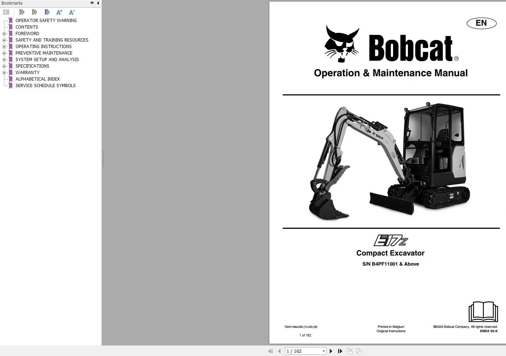Screen dimensions: 506x356
Task: Expand the SPECIFICATIONS bookmark
Action: [4, 66]
